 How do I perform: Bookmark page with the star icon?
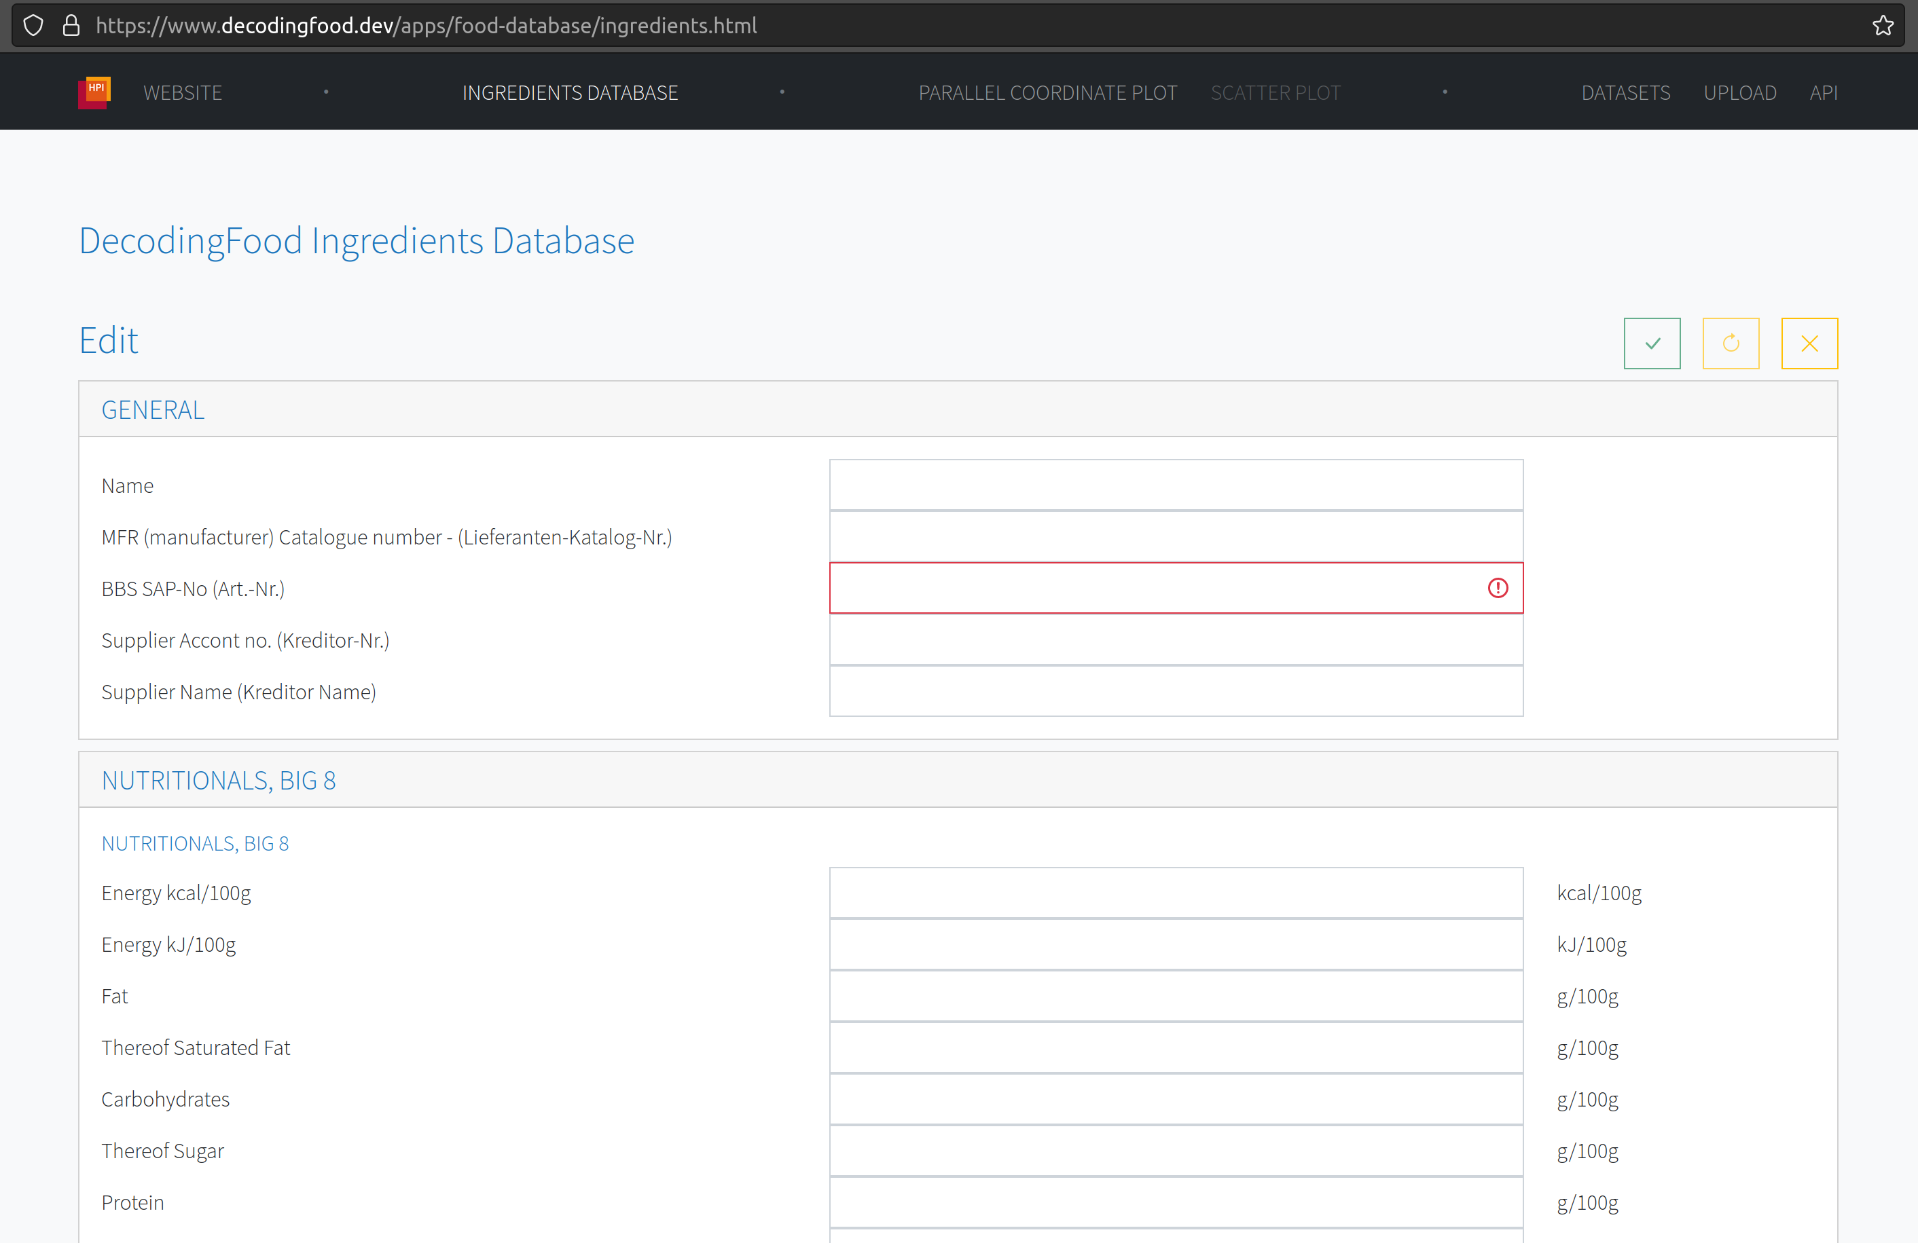pos(1883,26)
